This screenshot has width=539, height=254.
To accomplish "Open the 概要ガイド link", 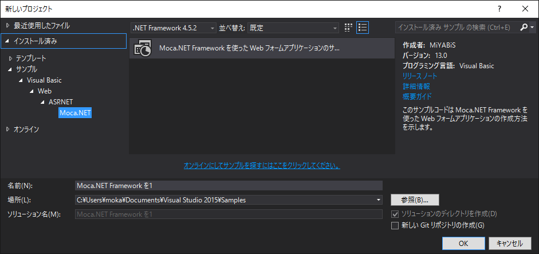I will click(x=417, y=96).
